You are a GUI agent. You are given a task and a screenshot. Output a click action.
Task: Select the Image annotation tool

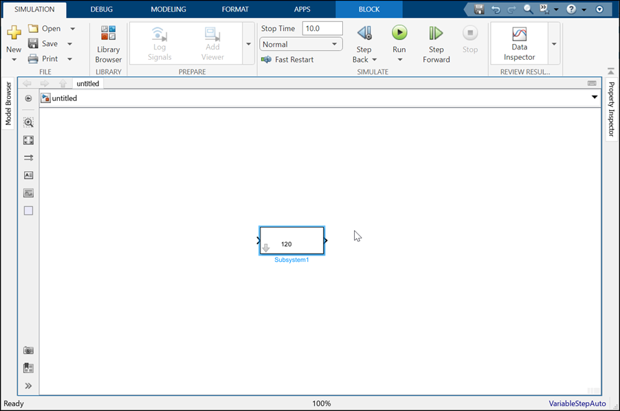coord(28,193)
